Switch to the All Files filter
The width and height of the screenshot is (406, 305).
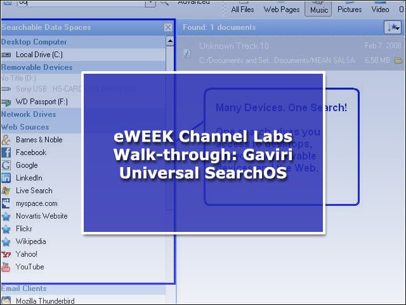(242, 10)
